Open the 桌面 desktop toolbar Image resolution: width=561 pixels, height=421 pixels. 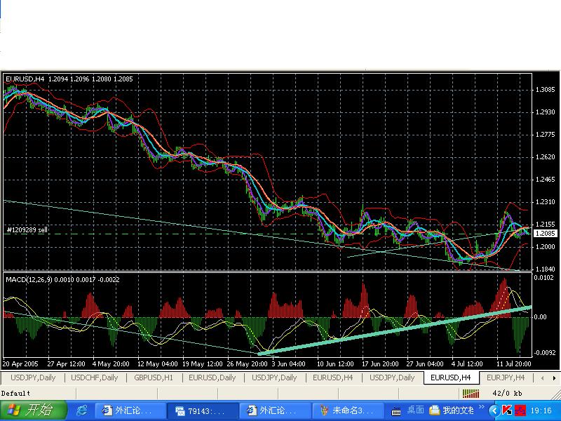point(415,410)
